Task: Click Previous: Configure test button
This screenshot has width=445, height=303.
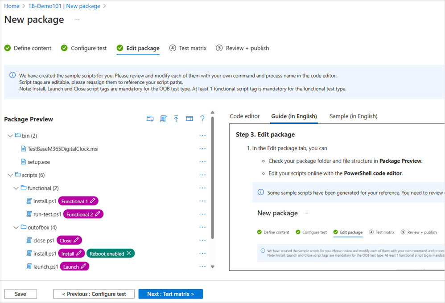Action: pos(94,294)
